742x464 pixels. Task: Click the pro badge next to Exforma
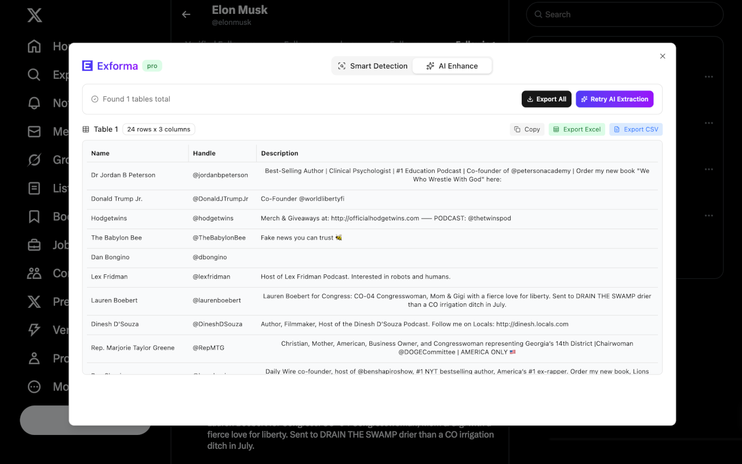pos(152,66)
